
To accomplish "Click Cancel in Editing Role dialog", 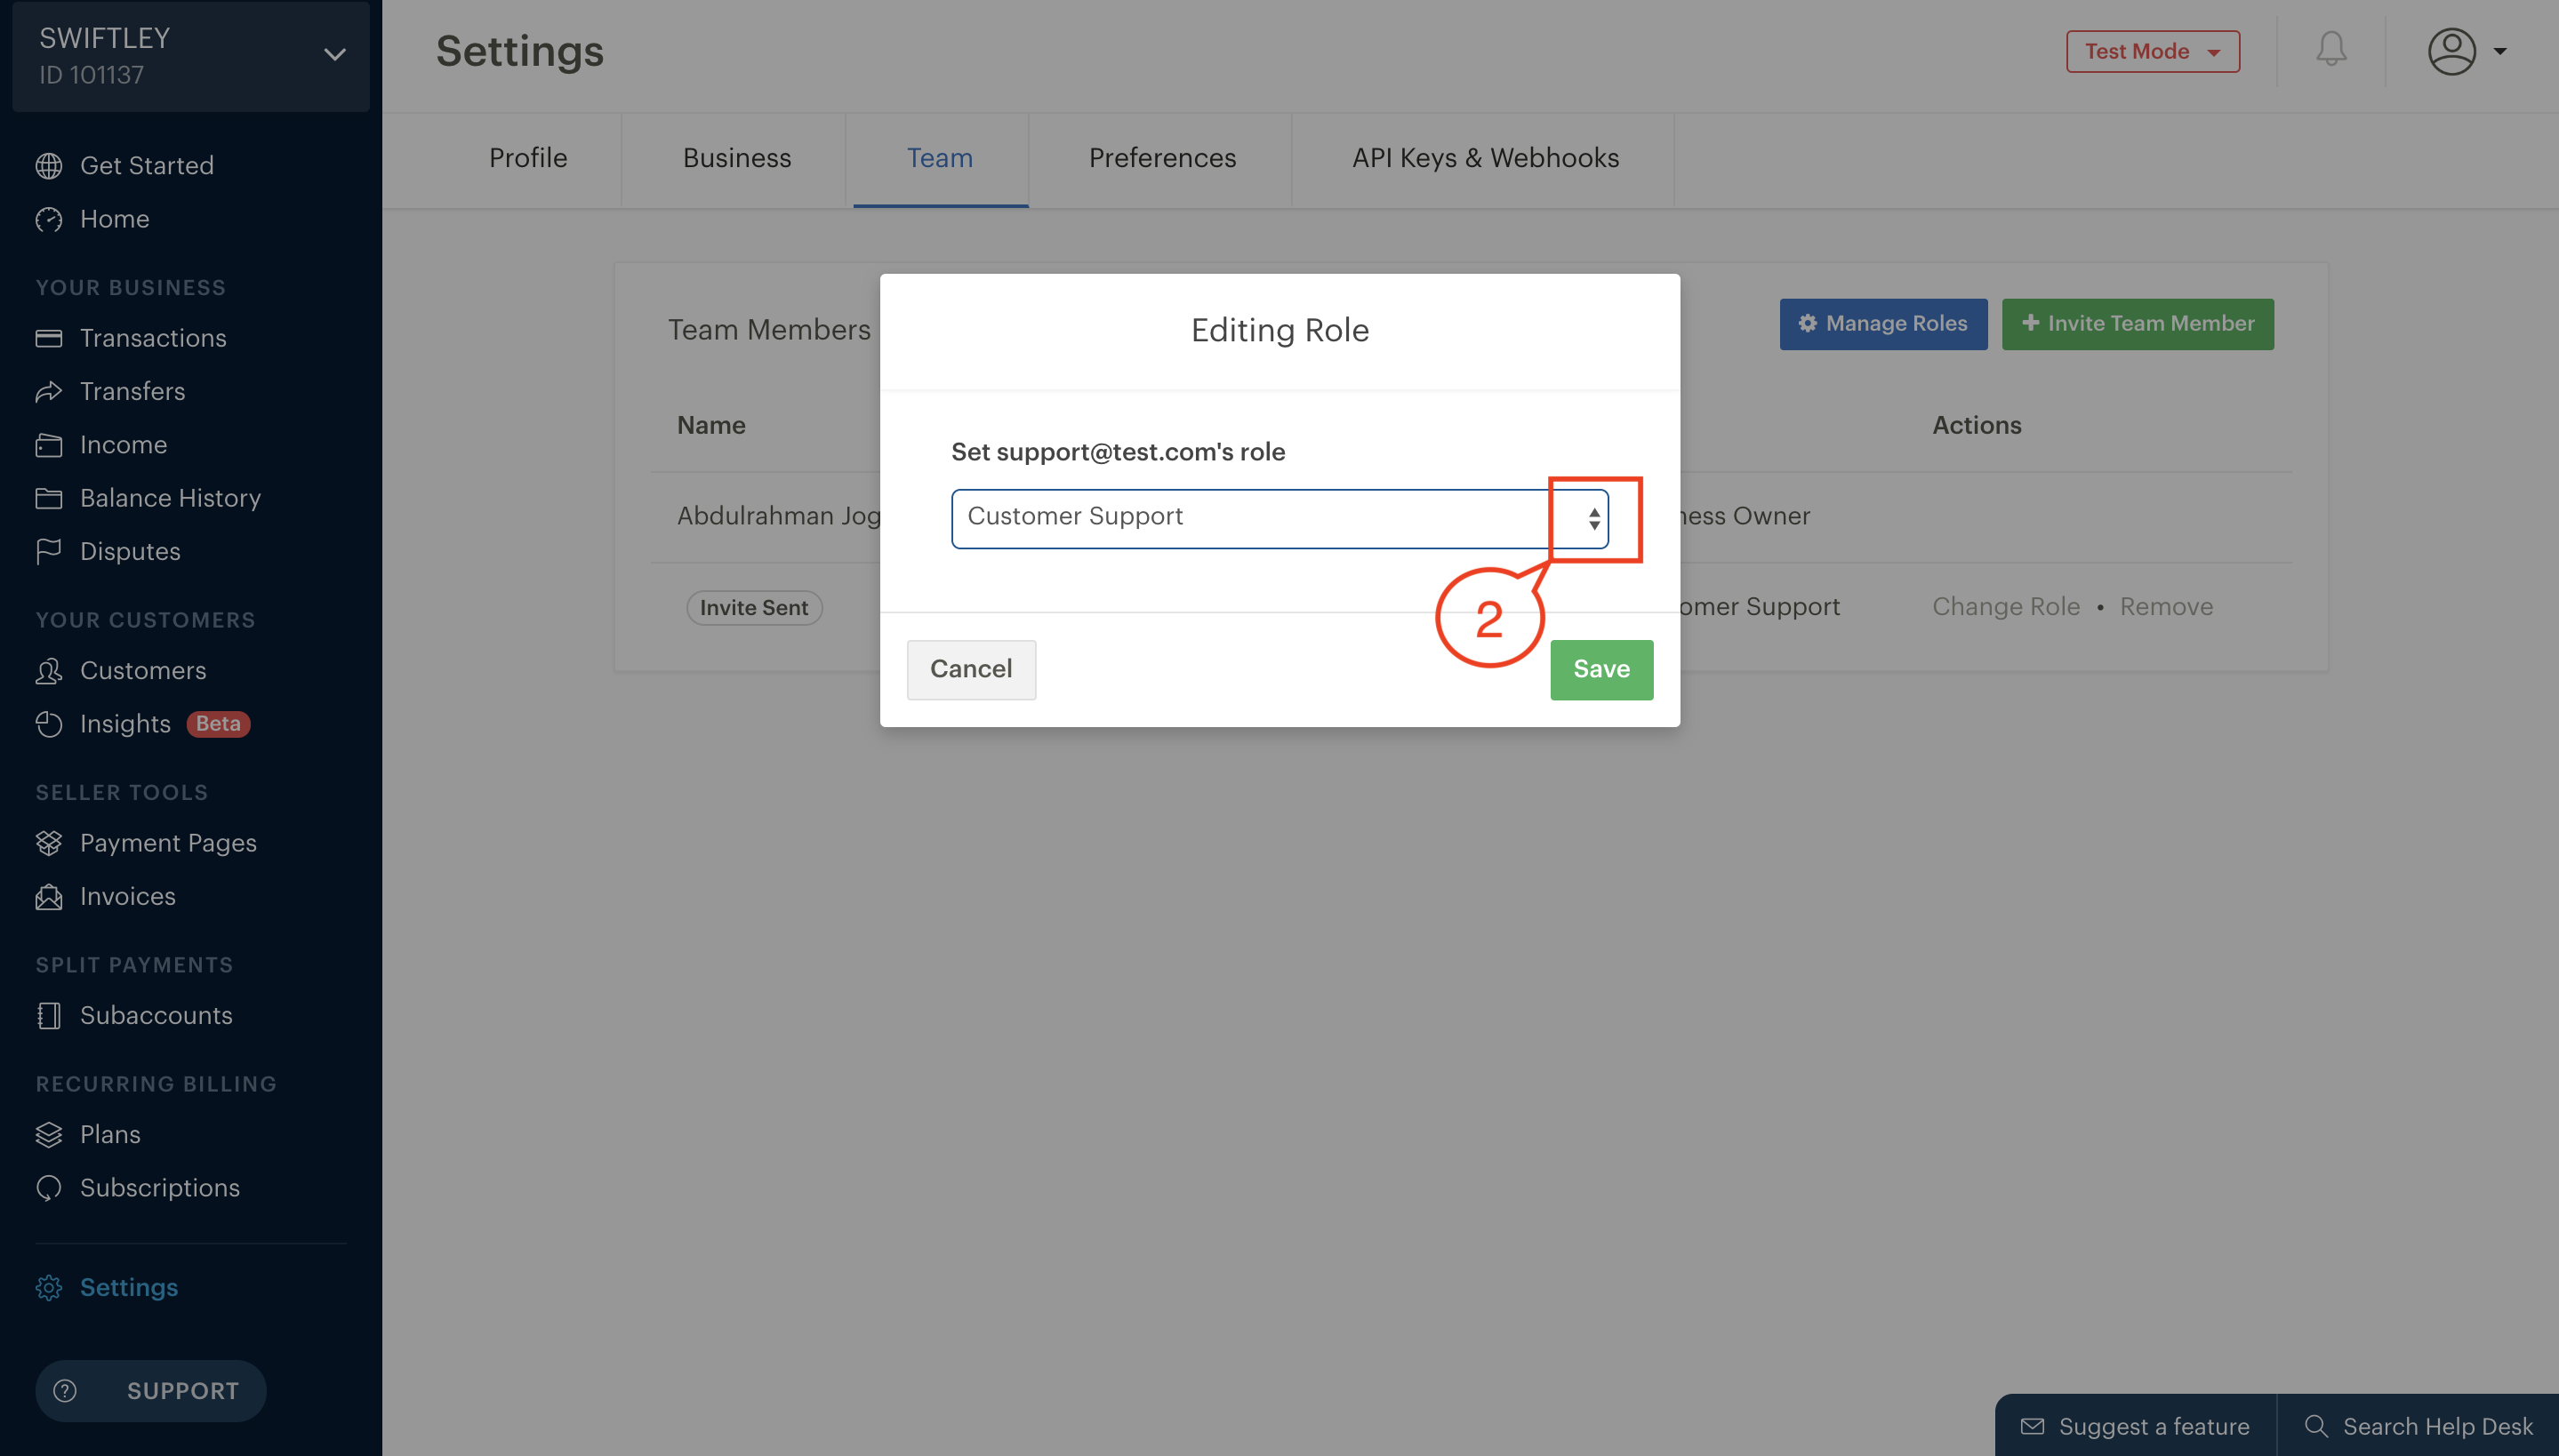I will point(971,669).
